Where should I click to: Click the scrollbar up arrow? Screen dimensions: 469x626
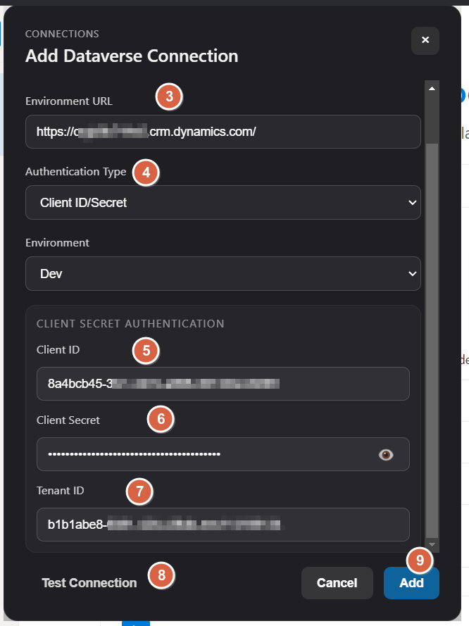[x=432, y=87]
